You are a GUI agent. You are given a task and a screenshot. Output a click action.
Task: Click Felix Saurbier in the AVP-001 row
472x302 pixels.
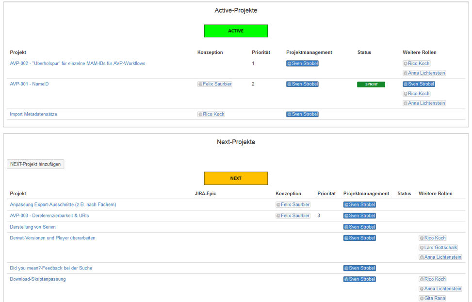click(x=215, y=84)
